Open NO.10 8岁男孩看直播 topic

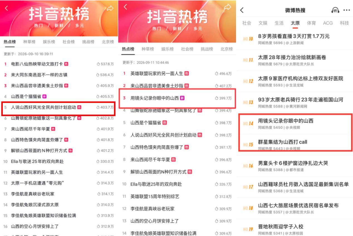295,39
